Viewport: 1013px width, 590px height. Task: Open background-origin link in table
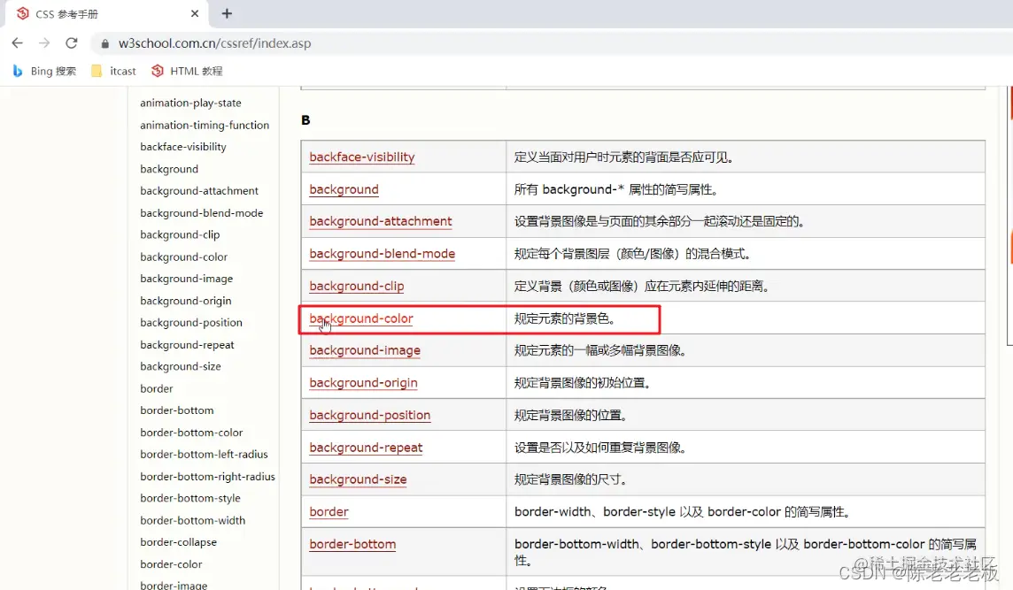coord(363,382)
